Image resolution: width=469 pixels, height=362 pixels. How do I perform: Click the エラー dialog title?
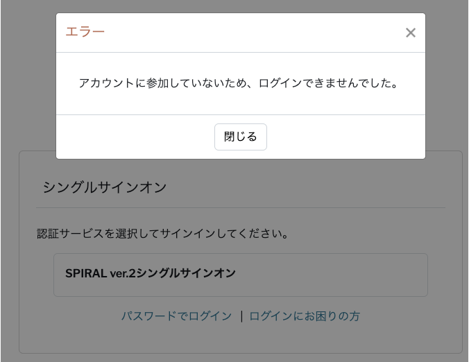[85, 32]
